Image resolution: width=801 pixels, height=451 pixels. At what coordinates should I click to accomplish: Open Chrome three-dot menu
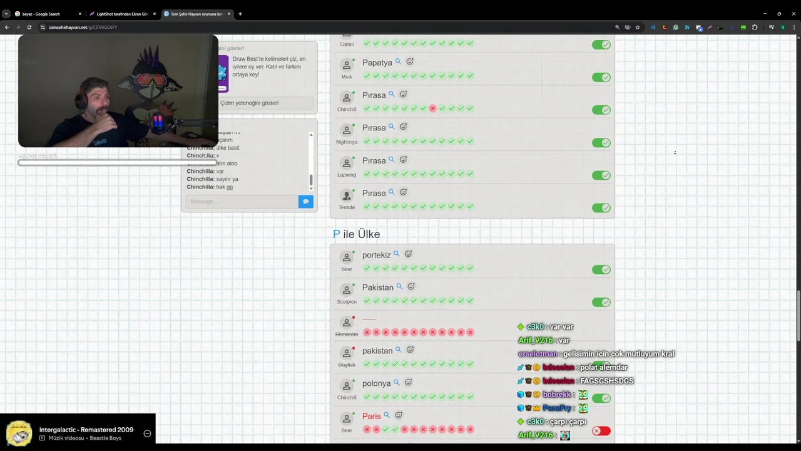(x=793, y=27)
